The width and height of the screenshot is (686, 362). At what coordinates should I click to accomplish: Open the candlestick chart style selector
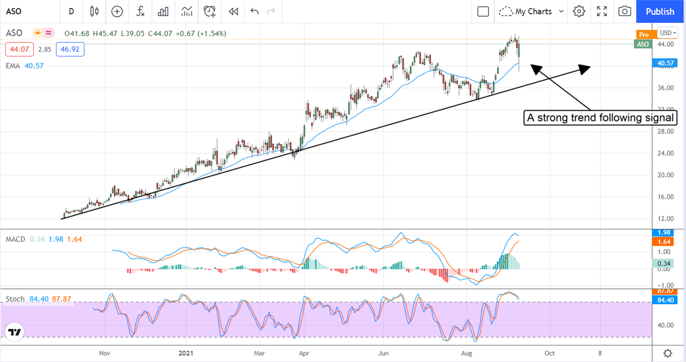coord(94,11)
